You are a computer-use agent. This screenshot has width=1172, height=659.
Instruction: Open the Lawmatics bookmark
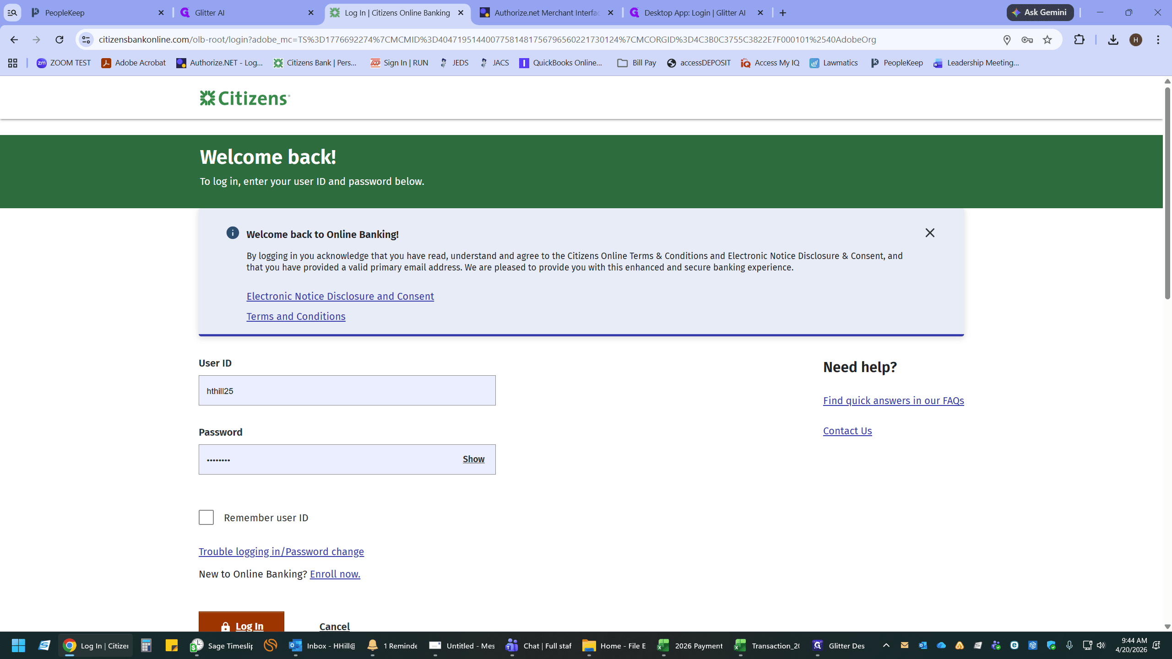pyautogui.click(x=834, y=63)
